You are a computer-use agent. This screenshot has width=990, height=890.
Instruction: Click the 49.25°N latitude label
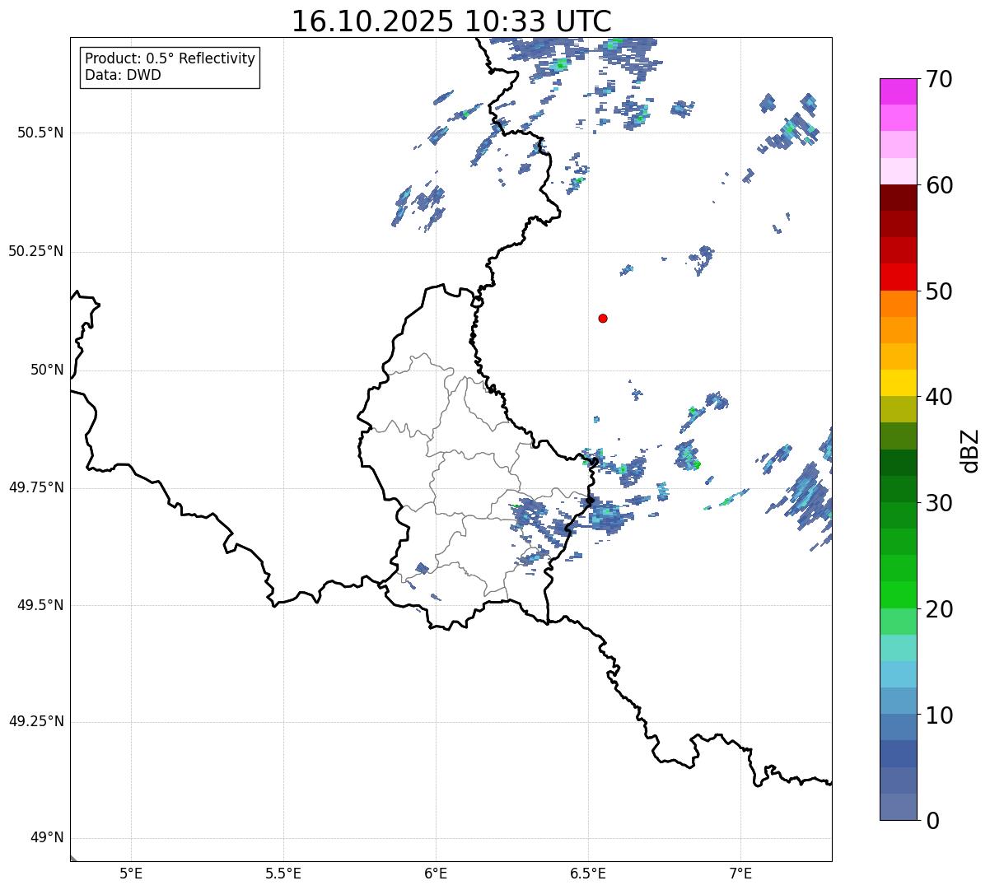coord(35,721)
